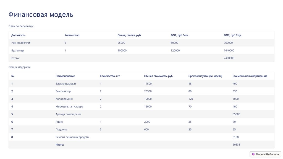Click the Оклад, ставка, руб. column header
The image size is (283, 159).
[129, 35]
